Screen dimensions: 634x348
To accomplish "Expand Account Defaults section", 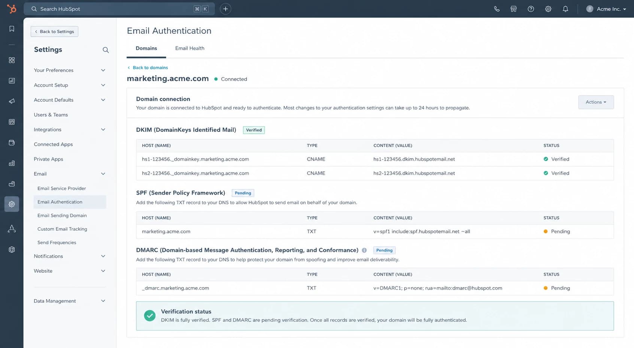I will (70, 100).
